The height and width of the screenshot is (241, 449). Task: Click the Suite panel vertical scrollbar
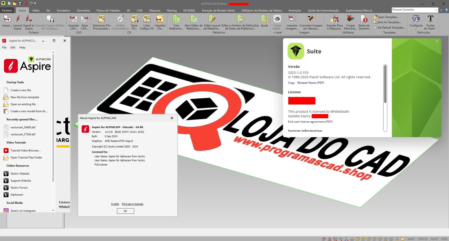385,84
